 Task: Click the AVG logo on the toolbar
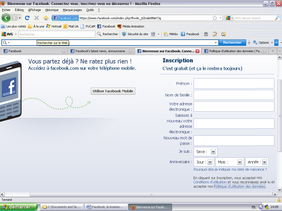7,34
